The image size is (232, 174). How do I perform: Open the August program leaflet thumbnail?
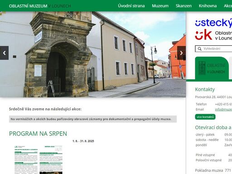tap(39, 159)
